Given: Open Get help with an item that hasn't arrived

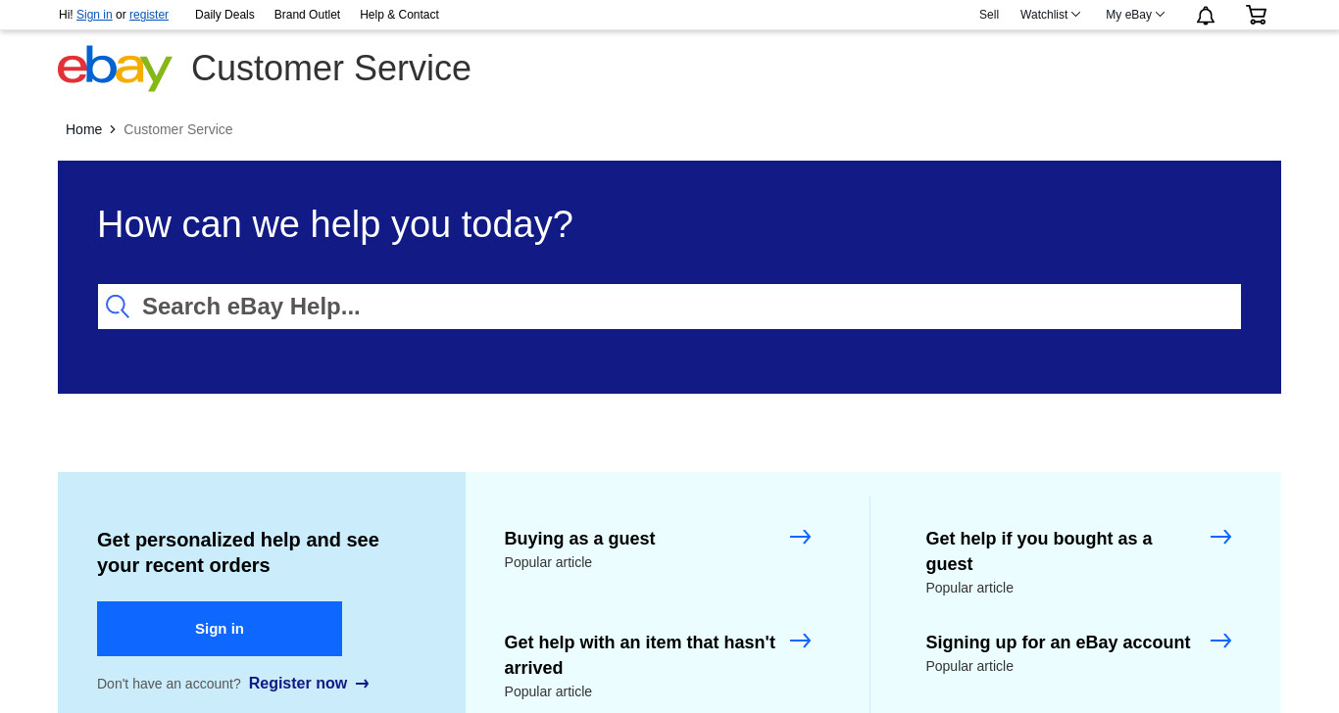Looking at the screenshot, I should click(640, 655).
